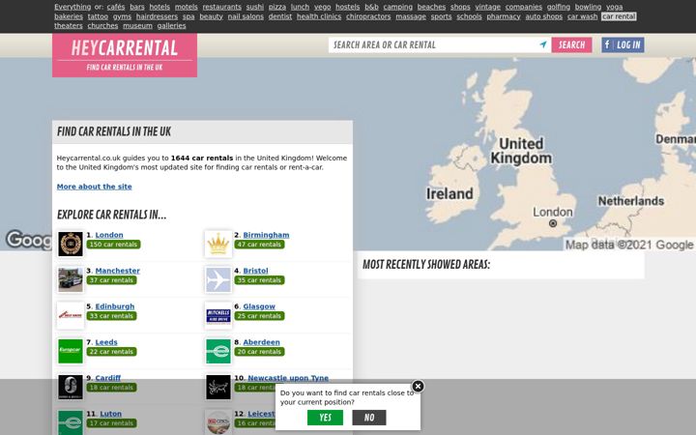
Task: Select the auto shops category link
Action: [x=543, y=16]
